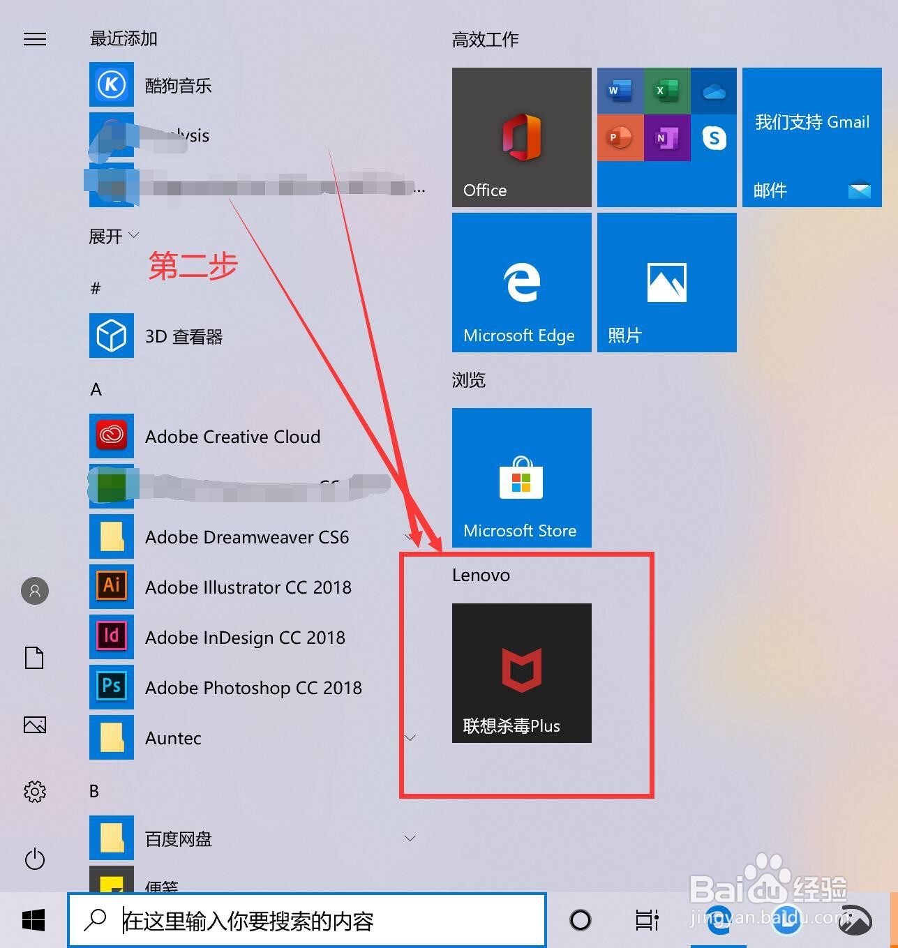
Task: Click the A letter index header
Action: (96, 389)
